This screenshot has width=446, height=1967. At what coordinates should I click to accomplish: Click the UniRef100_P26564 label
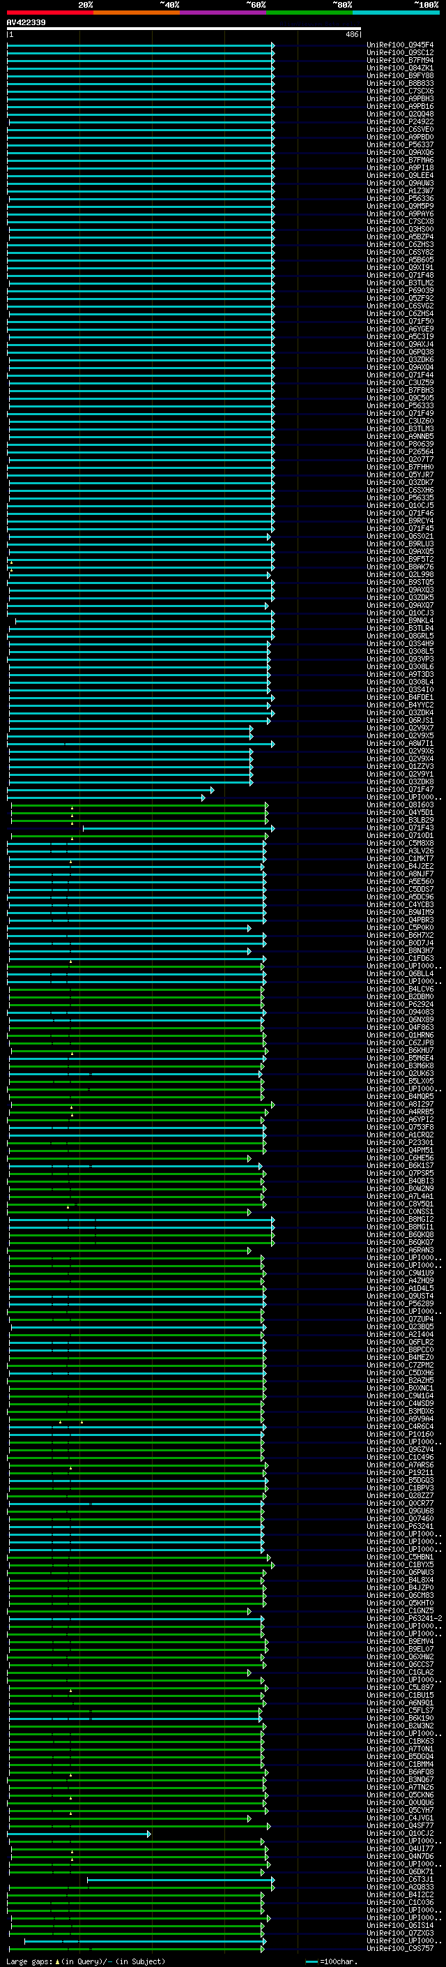pos(400,451)
